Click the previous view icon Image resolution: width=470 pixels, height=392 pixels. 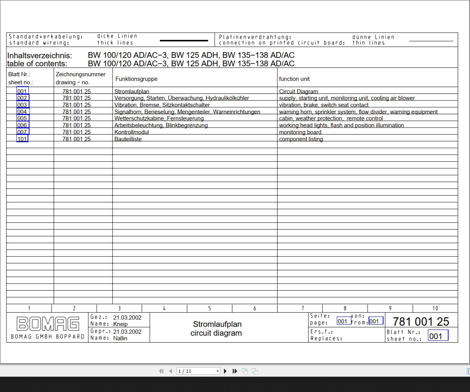pos(245,371)
